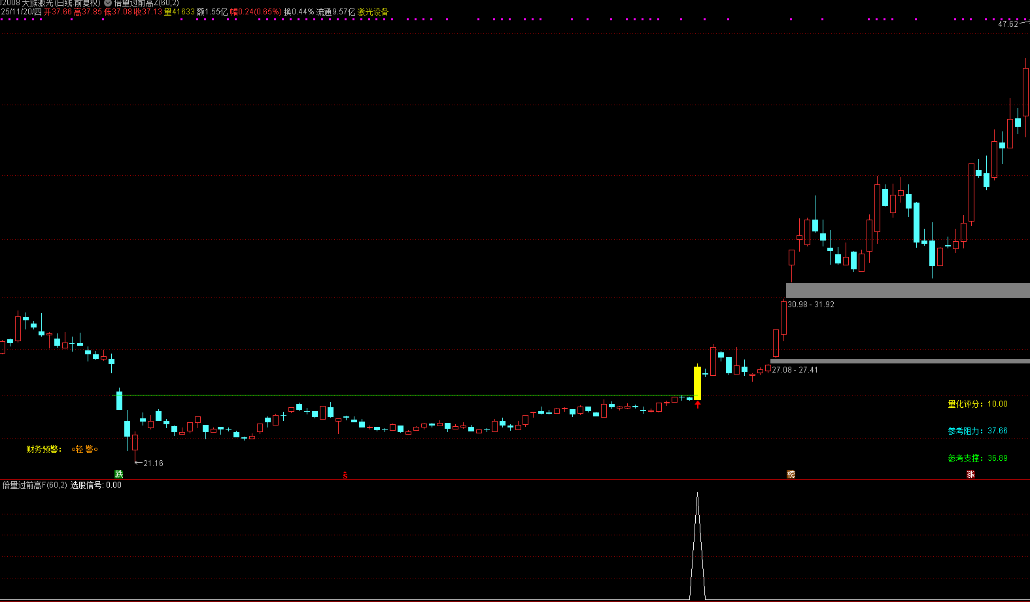Screen dimensions: 1030x602
Task: Select the yellow breakout candlestick
Action: (x=697, y=383)
